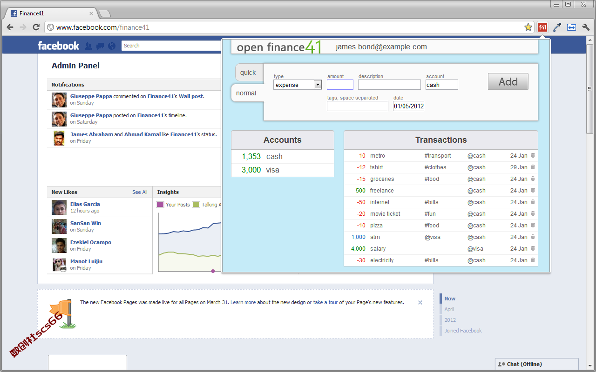Click Ahmad Kamal's name in notifications

click(x=142, y=134)
